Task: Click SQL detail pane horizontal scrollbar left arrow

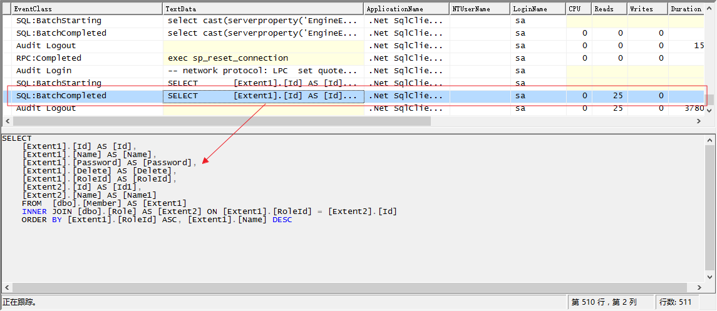Action: 7,287
